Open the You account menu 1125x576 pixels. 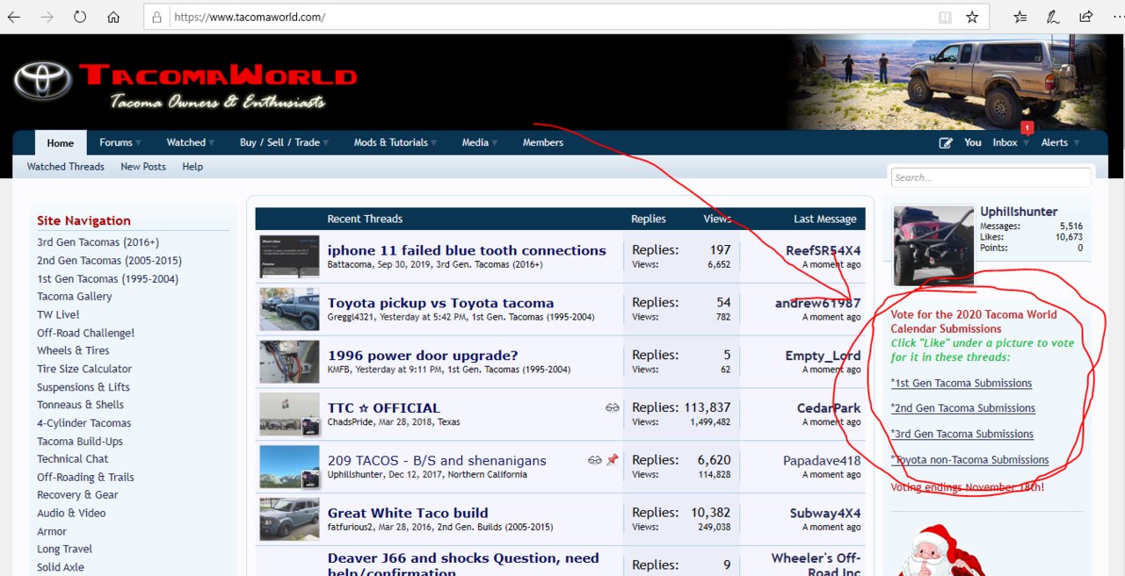tap(973, 143)
